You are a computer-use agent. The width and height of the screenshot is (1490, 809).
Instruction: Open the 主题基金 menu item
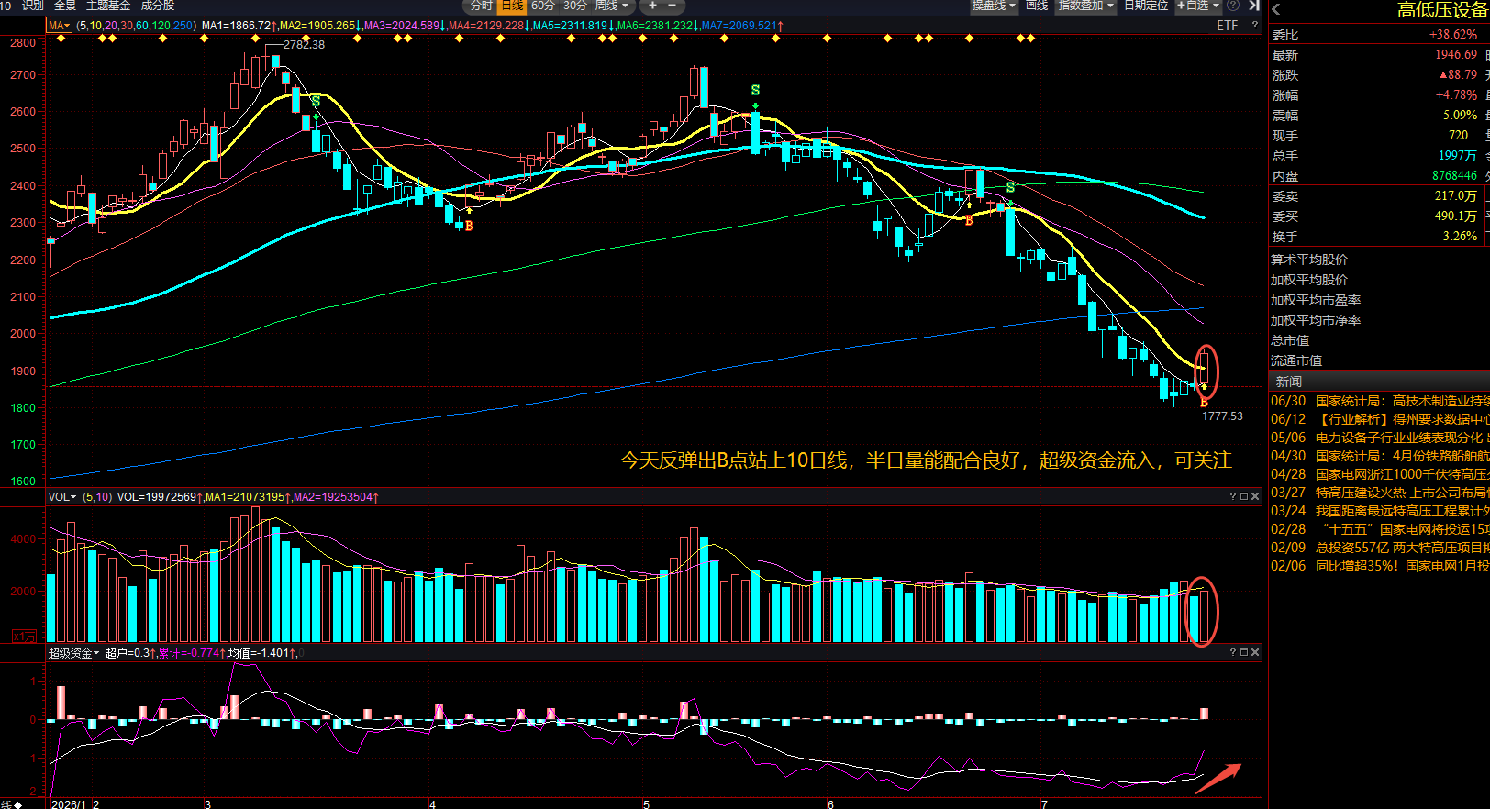108,6
